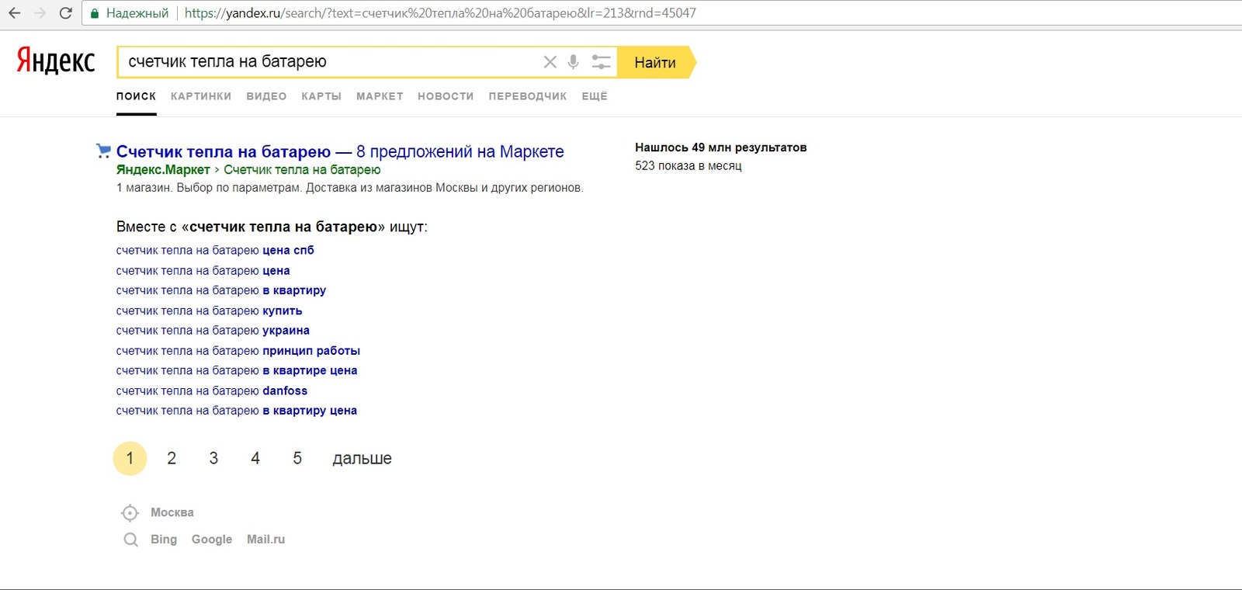Select suggestion ending with 'принцип работы'
The height and width of the screenshot is (590, 1242).
[238, 351]
